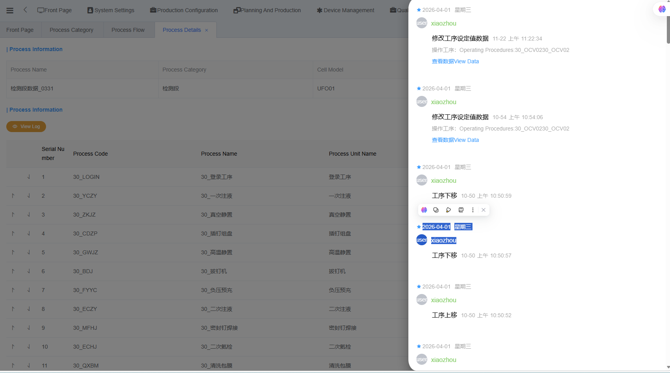Click the UFO01 cell model value

click(326, 88)
